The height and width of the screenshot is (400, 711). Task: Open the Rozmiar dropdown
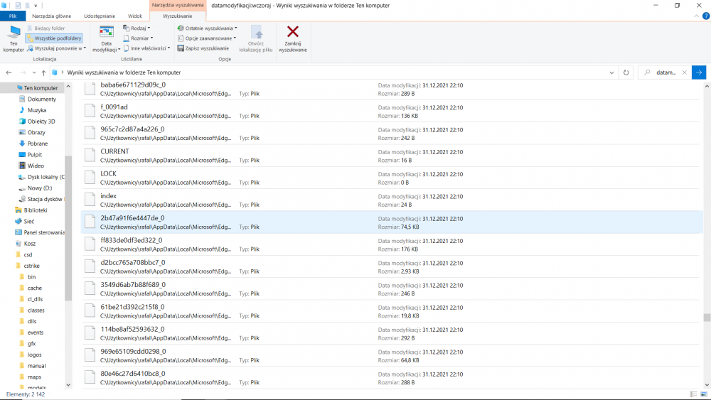[139, 38]
